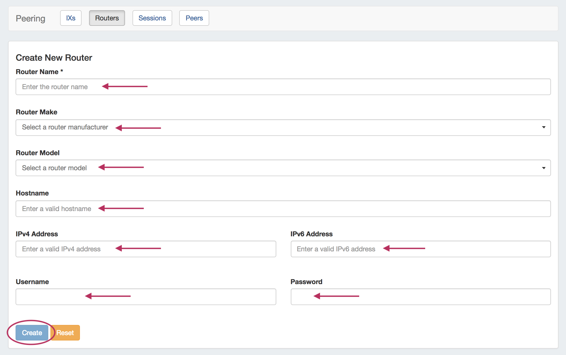
Task: Focus the IPv4 Address input
Action: tap(146, 249)
